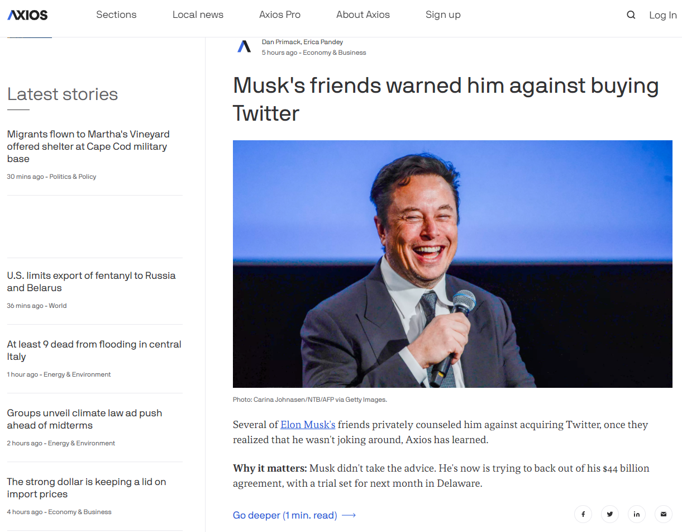This screenshot has width=682, height=532.
Task: Open the strong dollar import prices story
Action: (87, 488)
